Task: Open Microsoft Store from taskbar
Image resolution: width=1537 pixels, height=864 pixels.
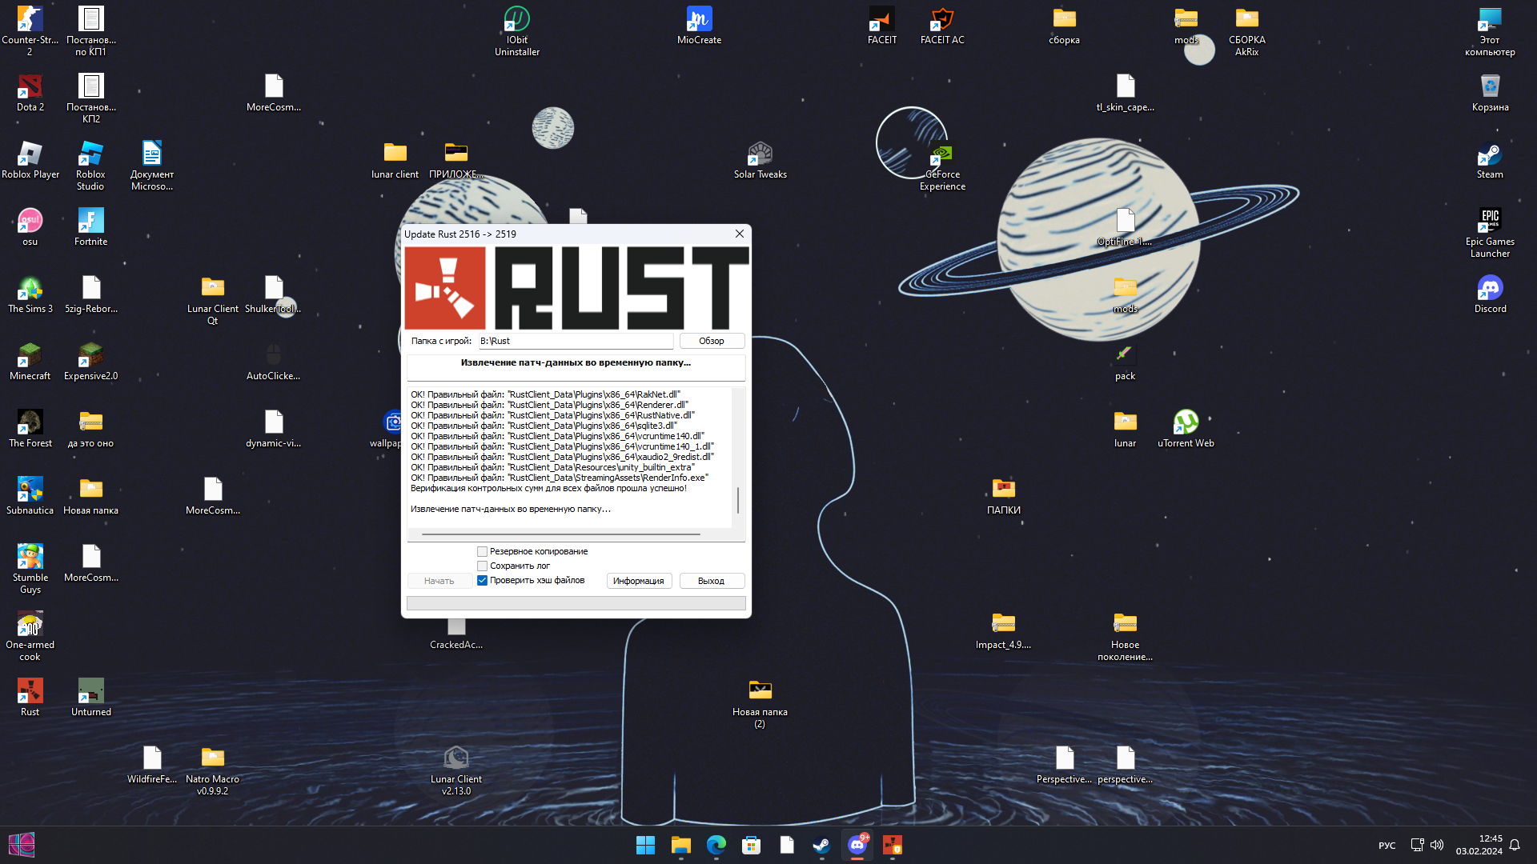Action: click(x=751, y=845)
